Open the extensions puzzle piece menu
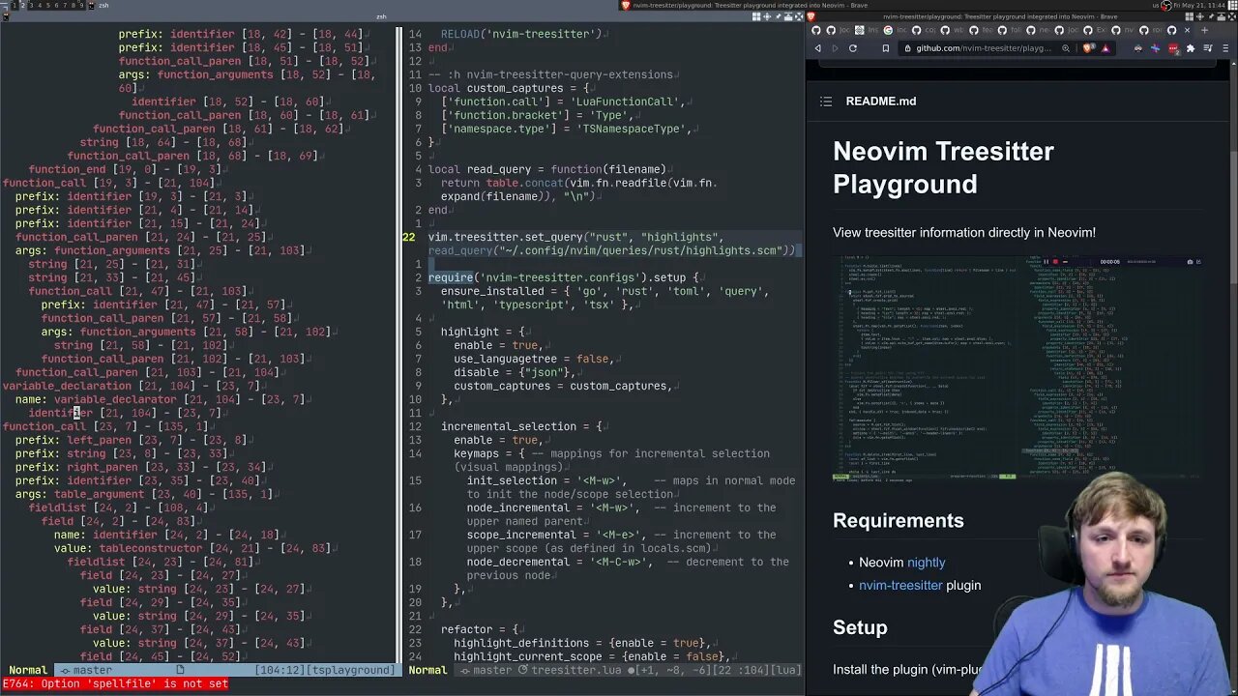Screen dimensions: 1238x696 1190,48
